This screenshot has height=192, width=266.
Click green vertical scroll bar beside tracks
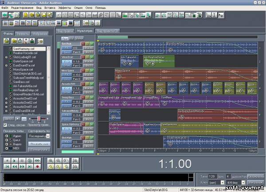click(x=59, y=45)
